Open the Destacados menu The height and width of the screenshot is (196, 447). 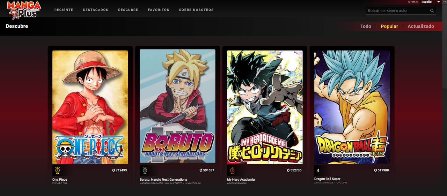(x=96, y=10)
